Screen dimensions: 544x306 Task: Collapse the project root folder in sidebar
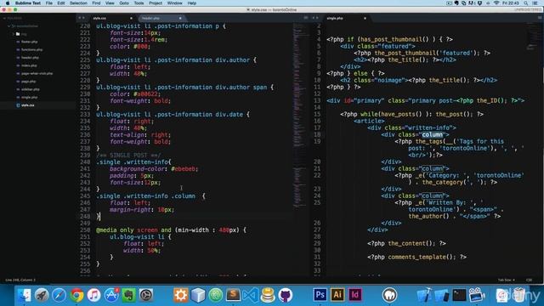tap(9, 26)
